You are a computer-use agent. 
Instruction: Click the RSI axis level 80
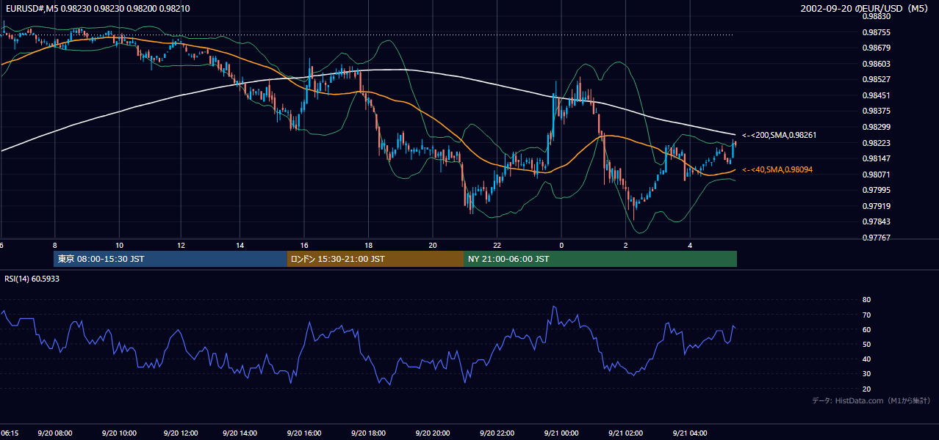[866, 300]
